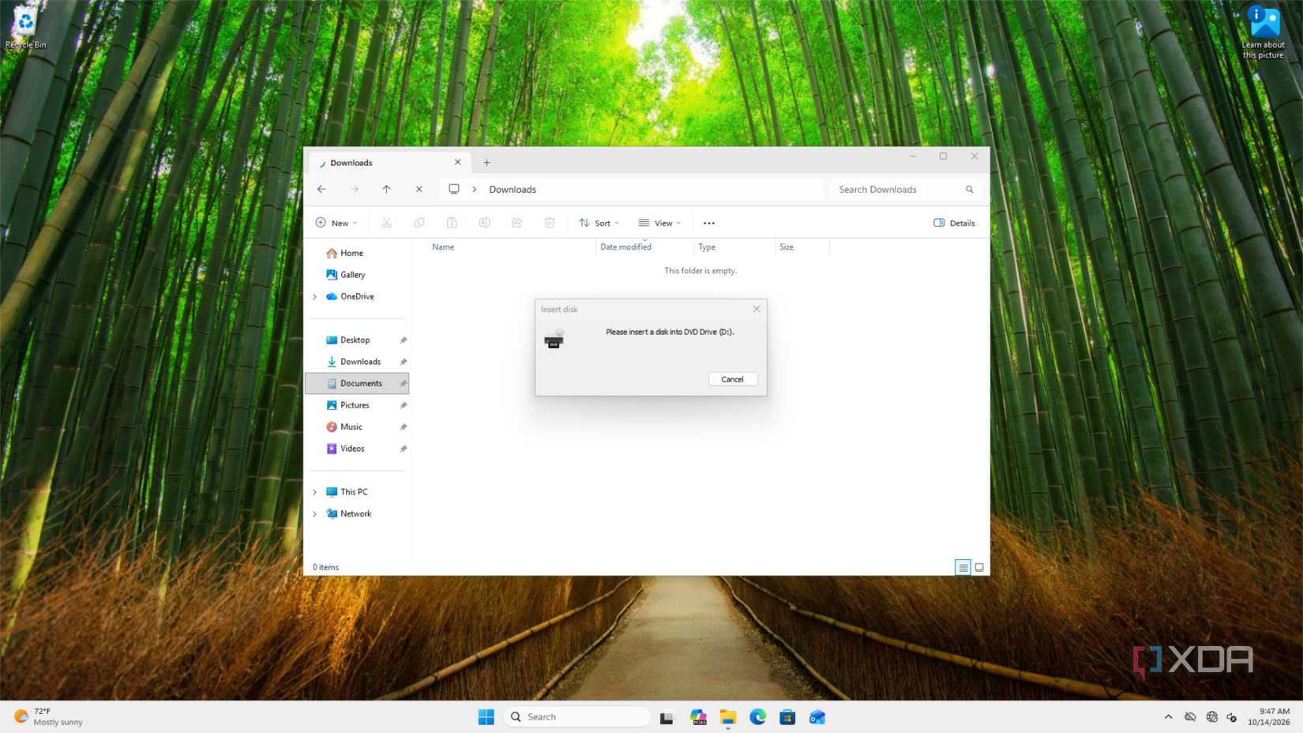Click the taskbar Search box
Screen dimensions: 1303x733
pyautogui.click(x=577, y=716)
